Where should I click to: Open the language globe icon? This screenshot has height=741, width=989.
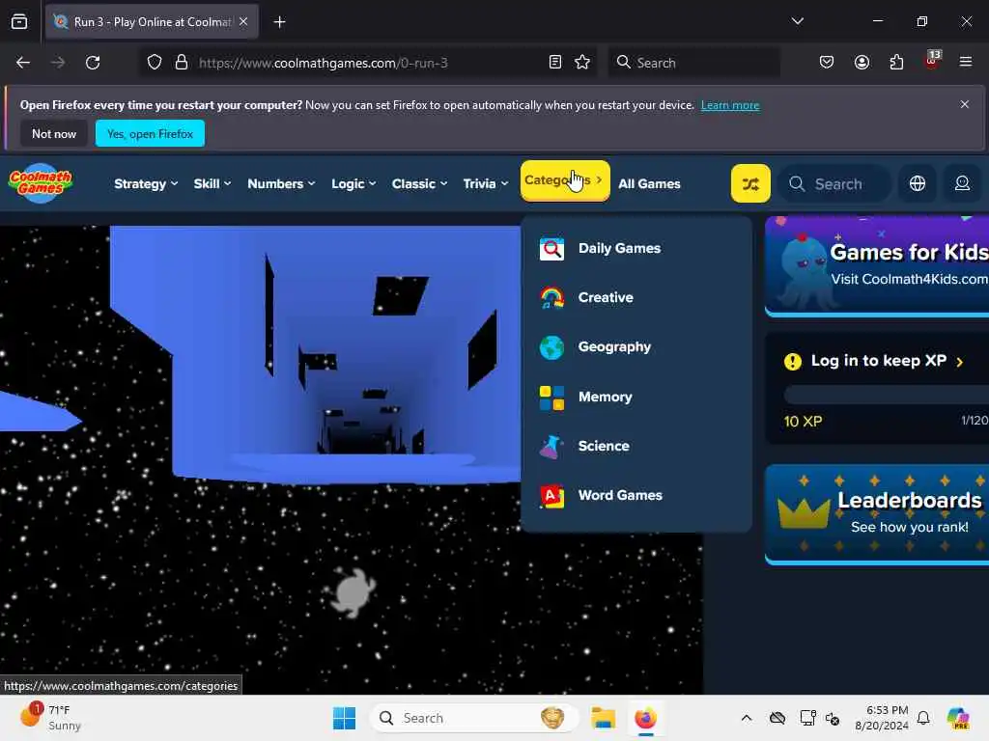918,183
